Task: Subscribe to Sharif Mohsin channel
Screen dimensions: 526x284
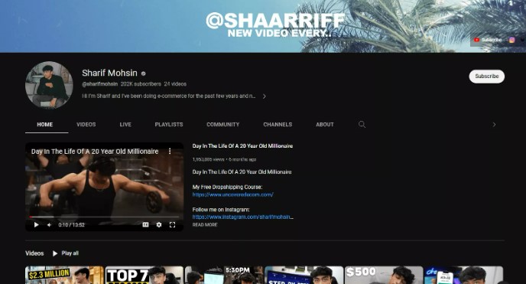Action: 487,77
